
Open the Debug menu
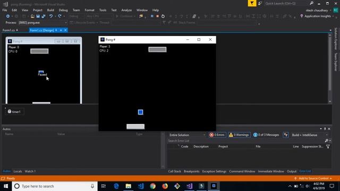pos(63,10)
